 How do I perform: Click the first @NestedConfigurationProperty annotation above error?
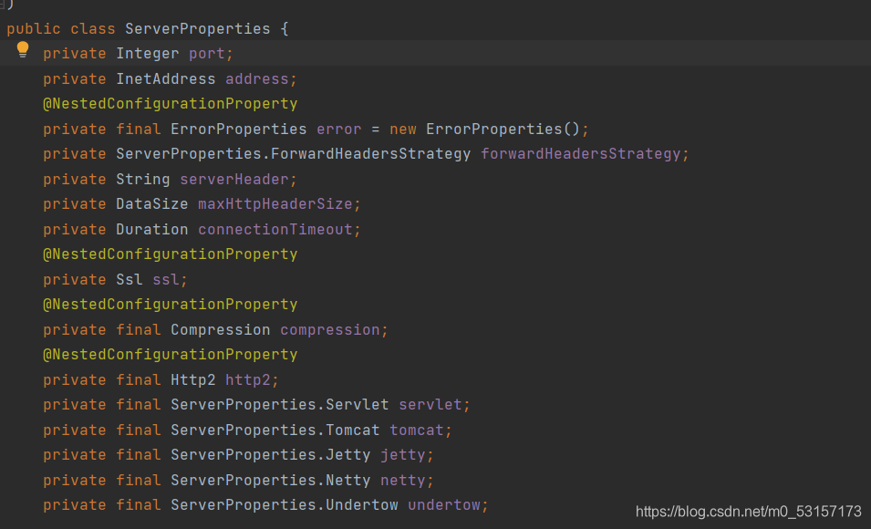170,104
